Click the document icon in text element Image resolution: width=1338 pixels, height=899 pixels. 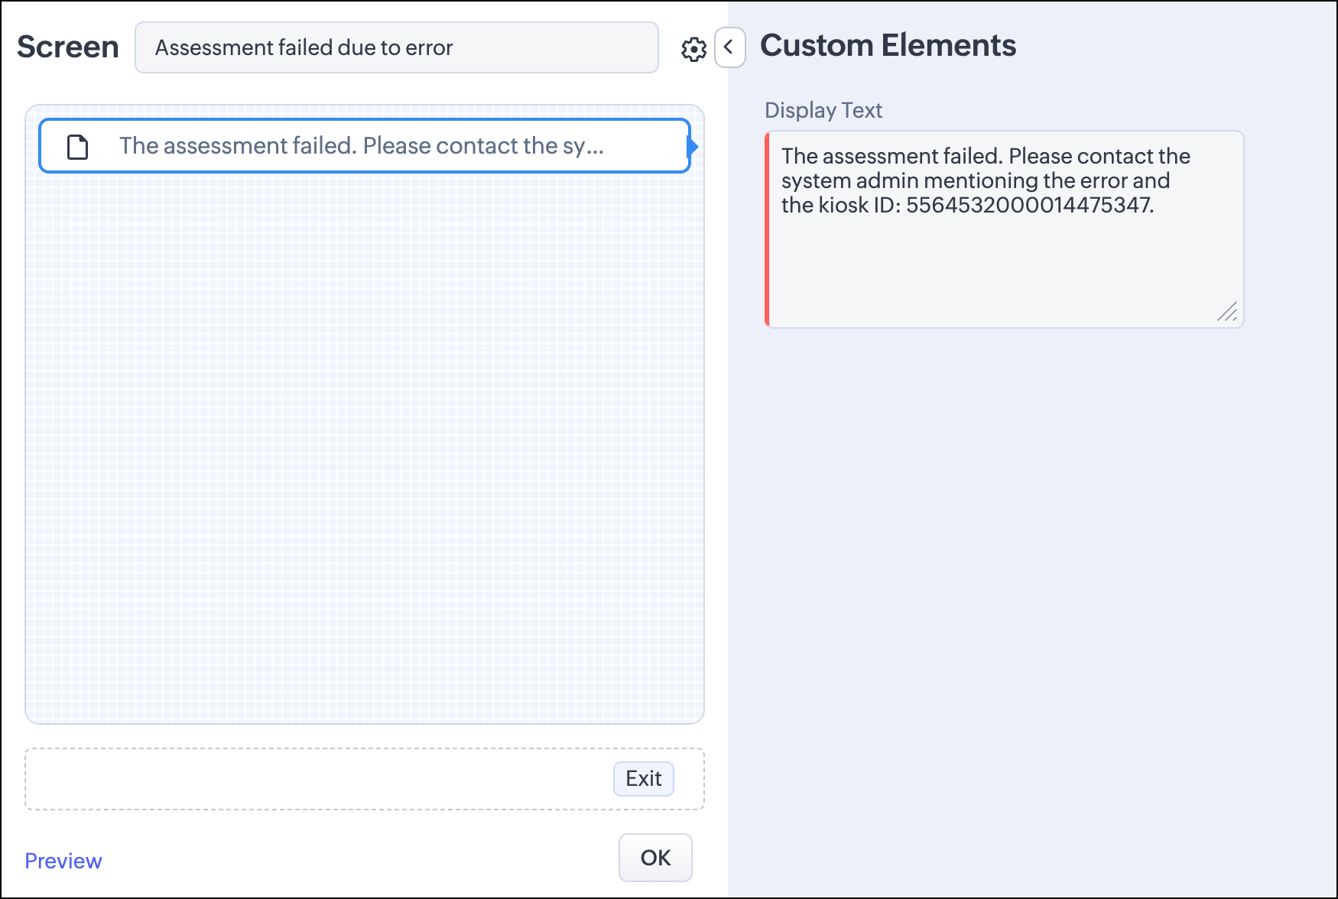point(78,146)
